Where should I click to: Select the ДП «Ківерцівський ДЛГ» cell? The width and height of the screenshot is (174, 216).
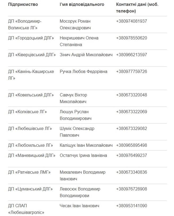[x=32, y=55]
